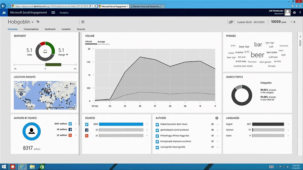303x170 pixels.
Task: Click the Italian language row label
Action: 229,136
